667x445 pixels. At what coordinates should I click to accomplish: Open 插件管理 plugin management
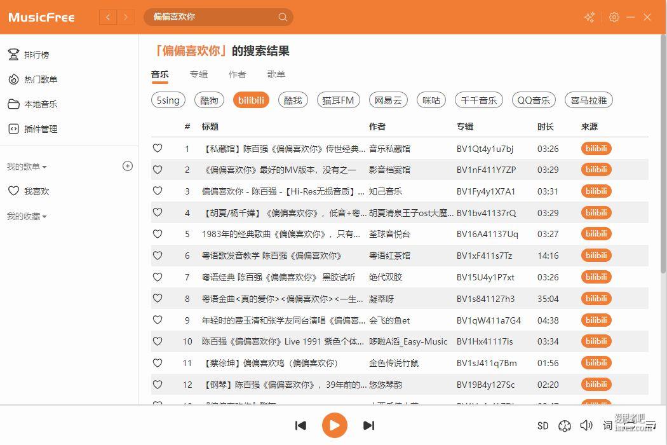tap(33, 128)
